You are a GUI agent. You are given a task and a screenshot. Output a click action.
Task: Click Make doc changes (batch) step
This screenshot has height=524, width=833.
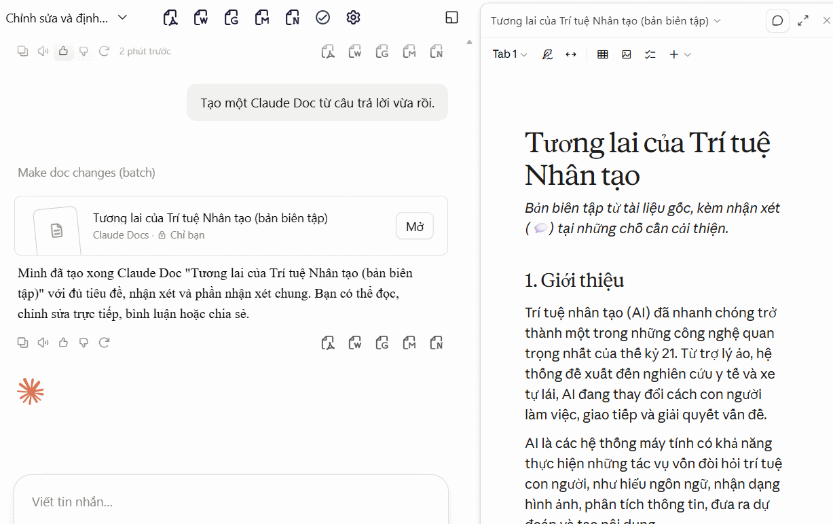(87, 173)
